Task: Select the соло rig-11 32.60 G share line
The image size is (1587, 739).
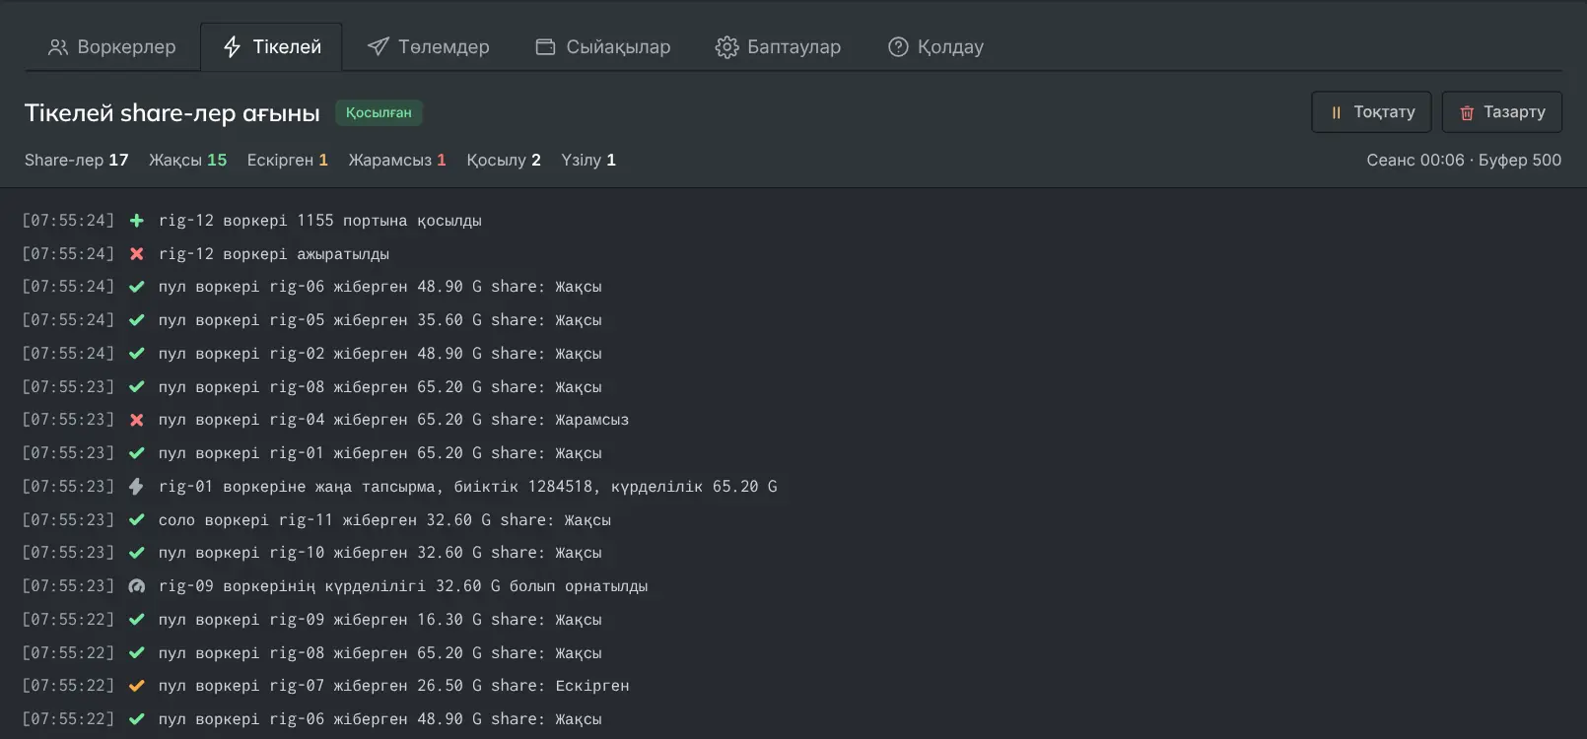Action: 384,520
